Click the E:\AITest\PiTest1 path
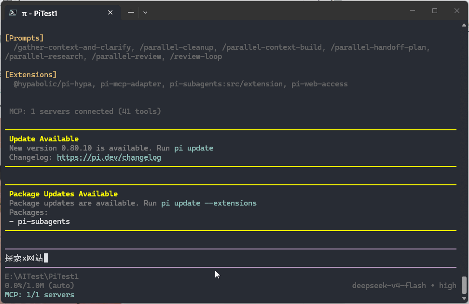 tap(41, 276)
